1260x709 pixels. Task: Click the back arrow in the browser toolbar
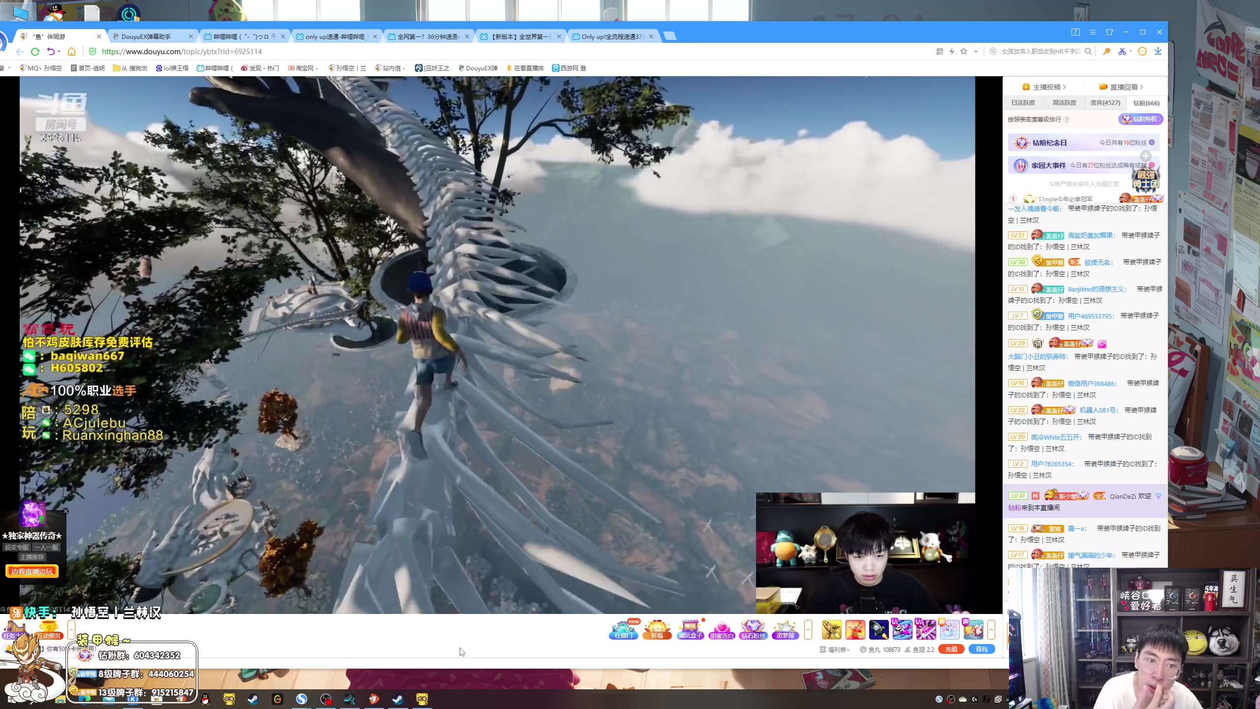coord(20,51)
